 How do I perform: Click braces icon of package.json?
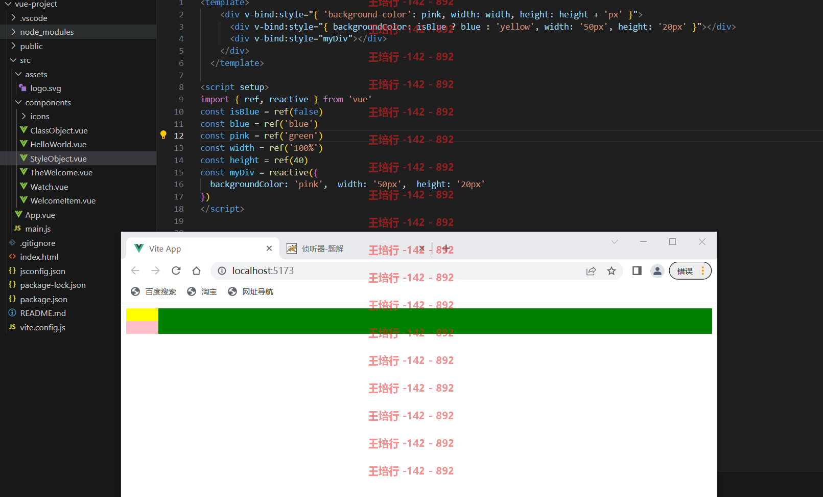pyautogui.click(x=13, y=299)
